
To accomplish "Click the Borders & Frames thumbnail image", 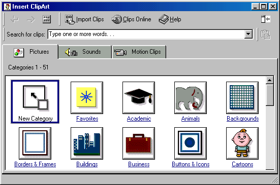I will point(35,143).
